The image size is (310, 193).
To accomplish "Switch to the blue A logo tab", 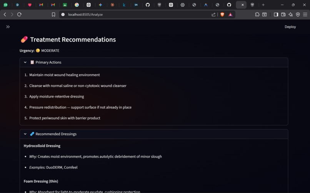I will tap(206, 5).
